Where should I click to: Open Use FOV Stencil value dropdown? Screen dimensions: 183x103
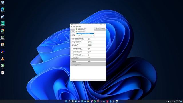click(97, 37)
